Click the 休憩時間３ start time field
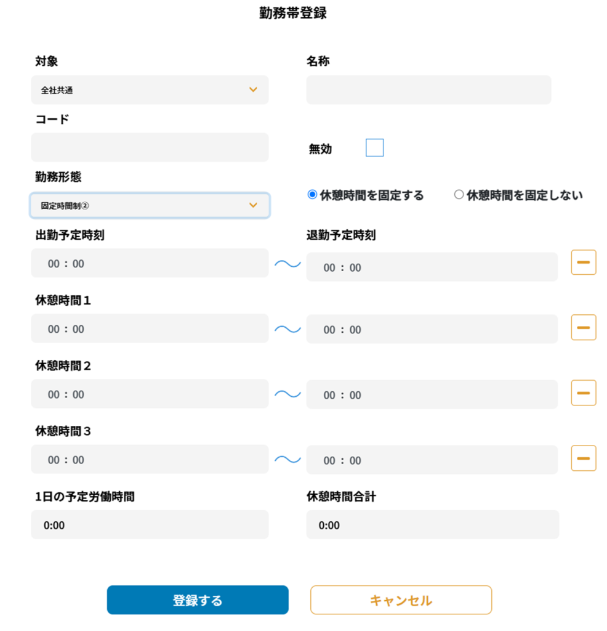607x631 pixels. [x=150, y=460]
